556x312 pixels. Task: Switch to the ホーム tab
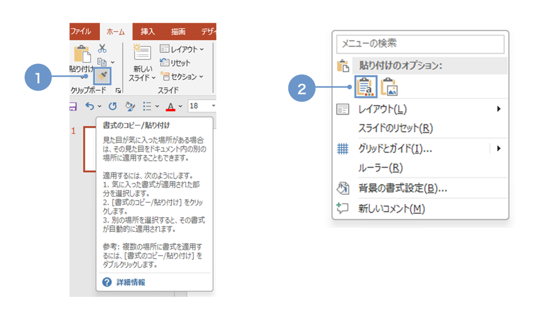tap(116, 32)
